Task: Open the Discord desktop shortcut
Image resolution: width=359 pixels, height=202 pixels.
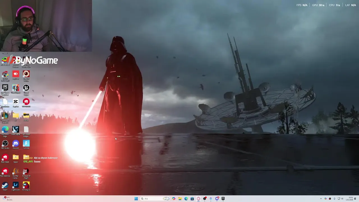Action: pyautogui.click(x=16, y=144)
